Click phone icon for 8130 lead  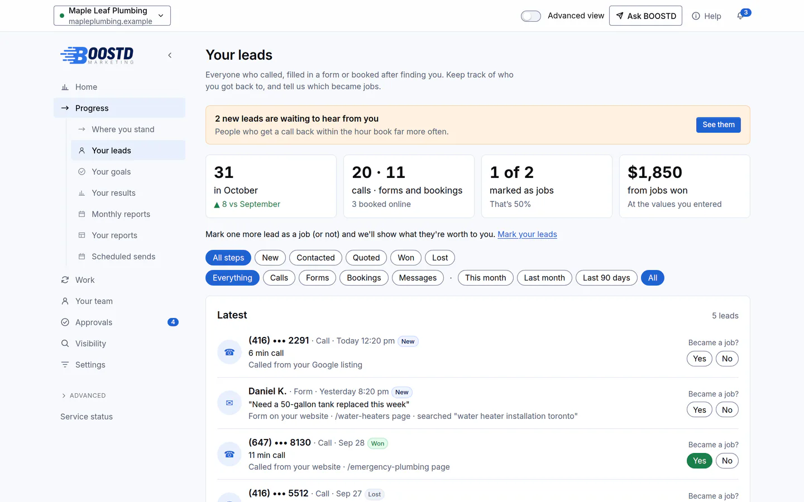pyautogui.click(x=229, y=455)
